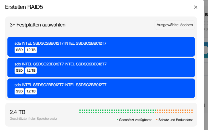This screenshot has height=130, width=208.
Task: Click the Ausgewählte löschen button
Action: (175, 25)
